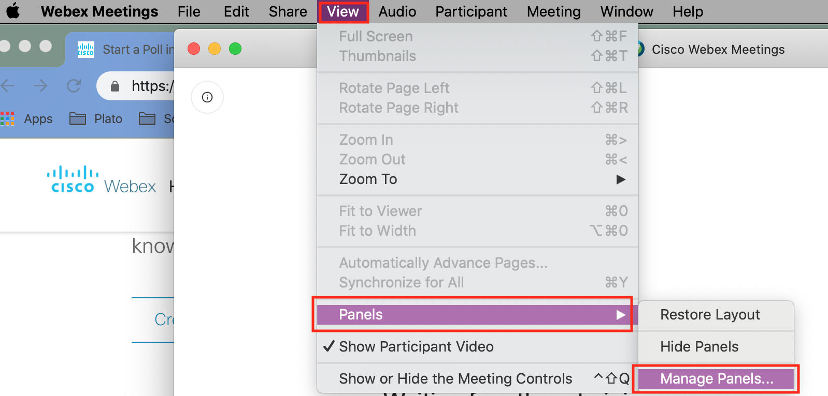The image size is (828, 396).
Task: Open the Apple menu
Action: 13,11
